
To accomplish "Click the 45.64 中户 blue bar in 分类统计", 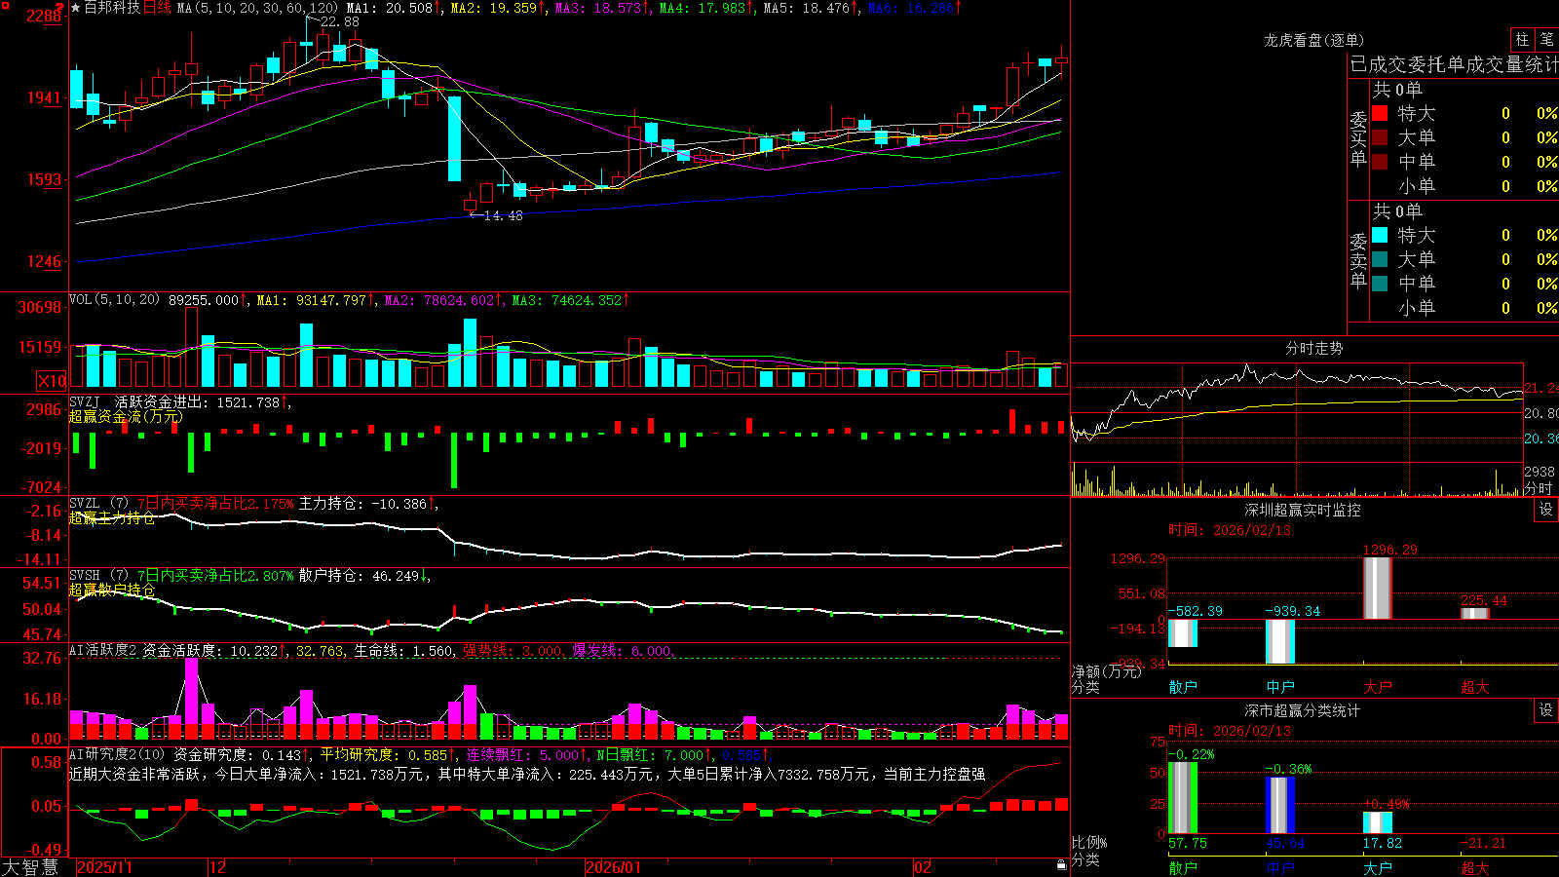I will pos(1279,805).
